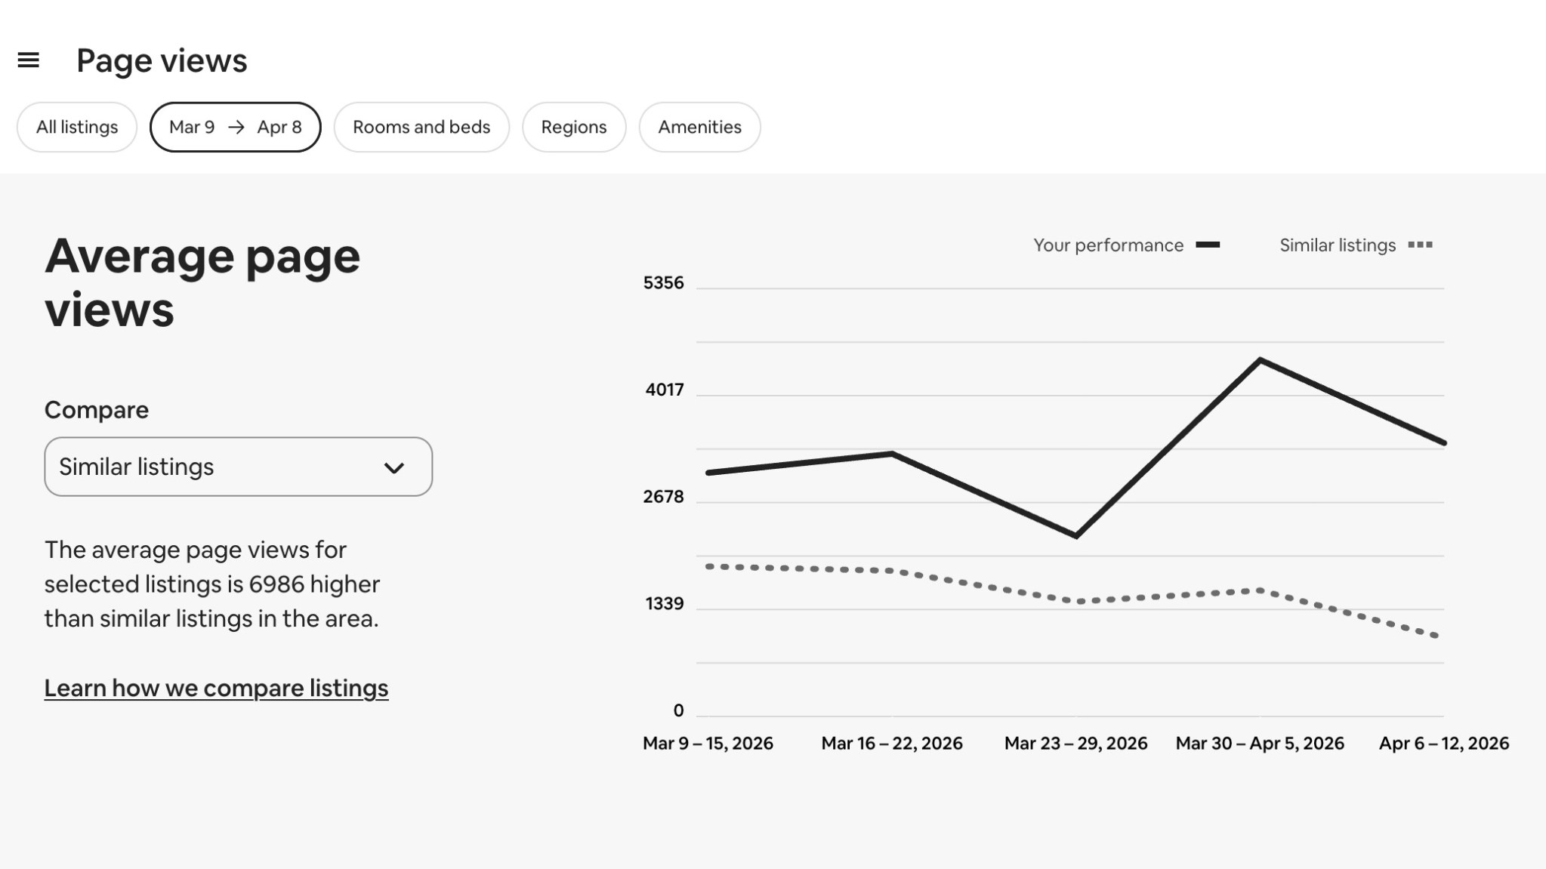The image size is (1546, 869).
Task: Click the performance low point at Mar 23 – 29
Action: [x=1076, y=536]
